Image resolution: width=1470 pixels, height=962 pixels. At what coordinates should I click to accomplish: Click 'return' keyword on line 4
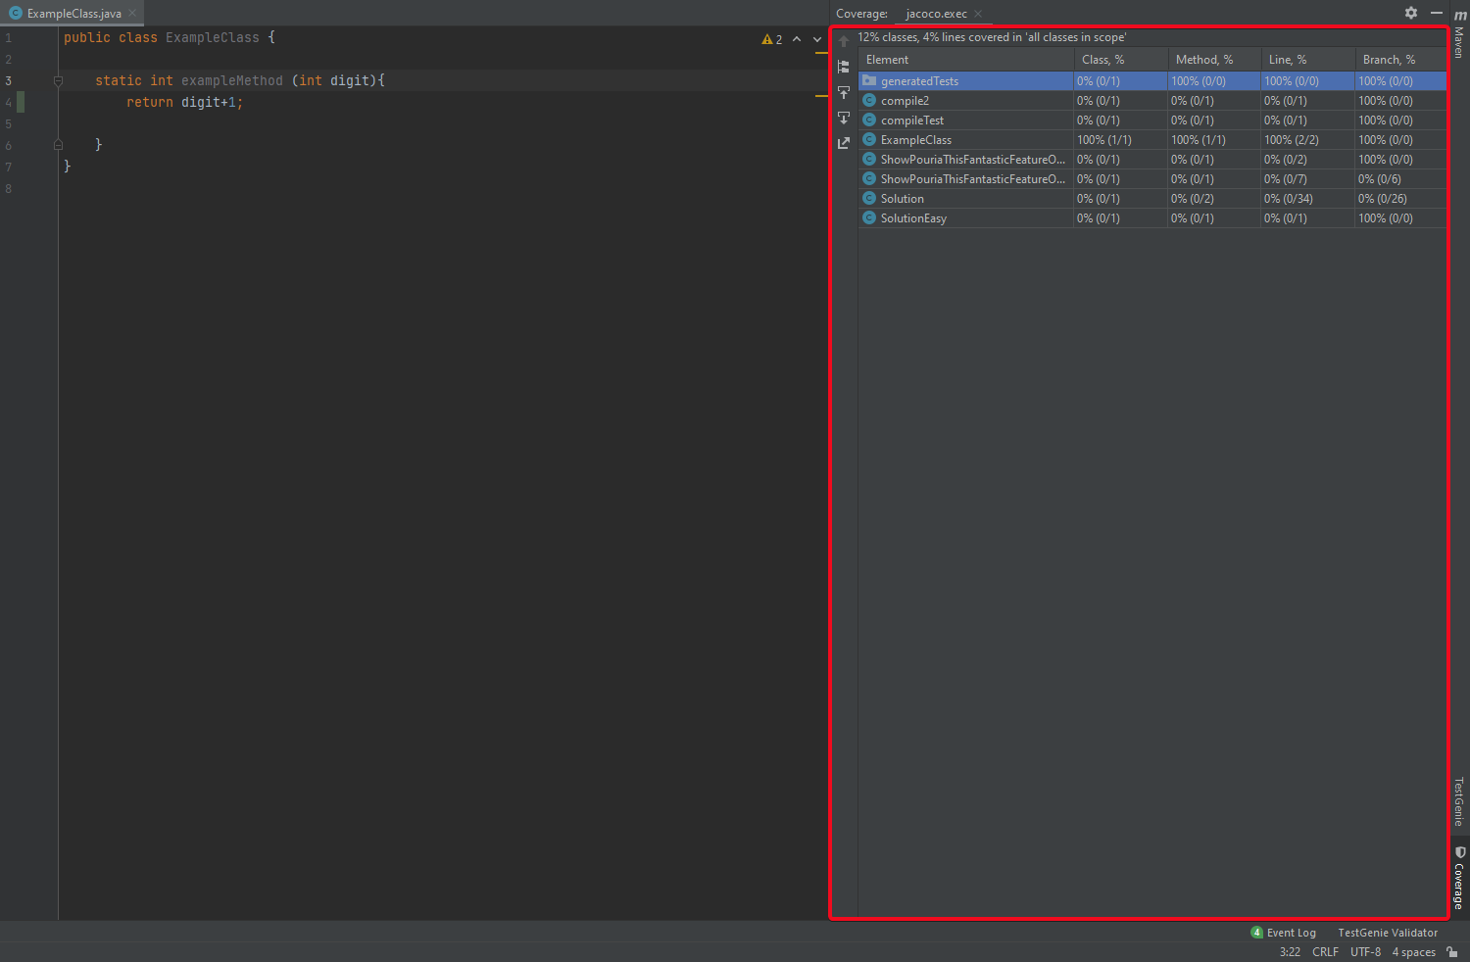150,102
